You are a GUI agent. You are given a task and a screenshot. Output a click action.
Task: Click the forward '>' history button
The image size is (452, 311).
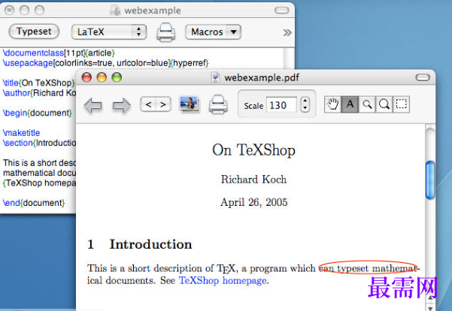[x=163, y=104]
